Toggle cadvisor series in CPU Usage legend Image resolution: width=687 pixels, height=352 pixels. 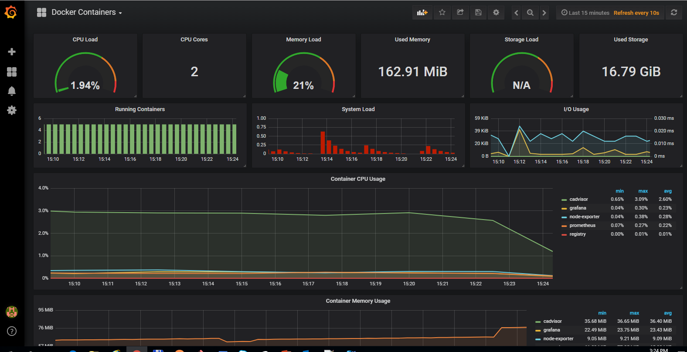click(x=578, y=199)
